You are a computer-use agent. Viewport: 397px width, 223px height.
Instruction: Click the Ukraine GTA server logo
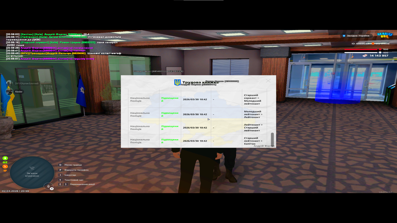click(x=385, y=35)
